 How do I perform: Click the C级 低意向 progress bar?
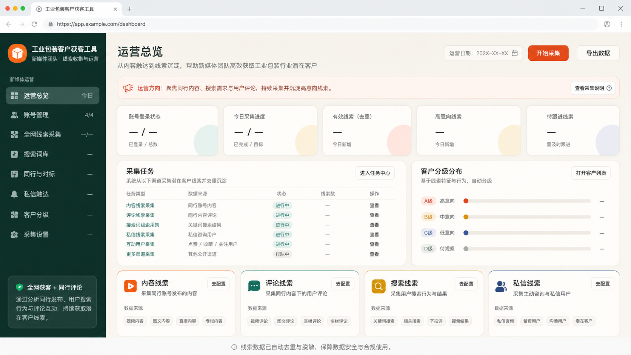pos(527,233)
